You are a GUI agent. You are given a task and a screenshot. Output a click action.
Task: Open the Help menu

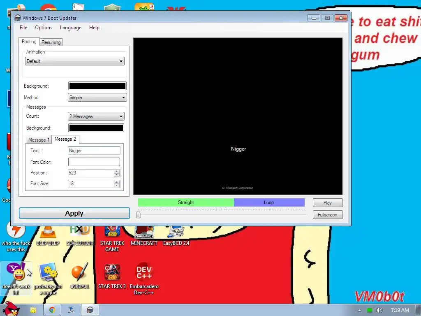coord(94,28)
